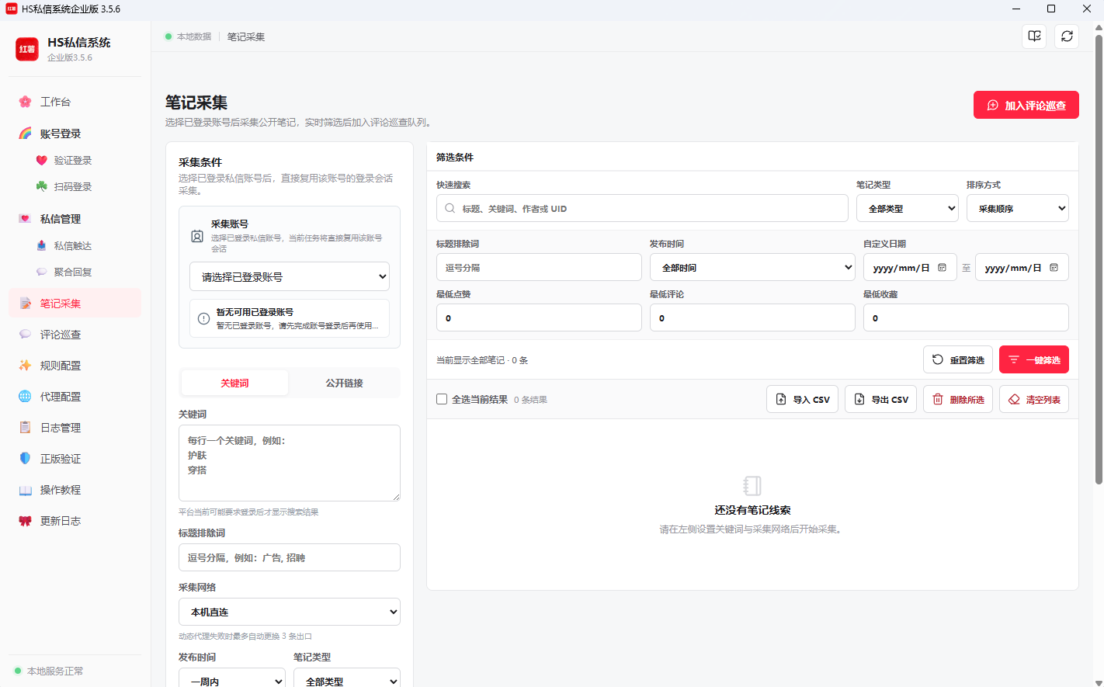Open 规则配置 in the sidebar
1104x687 pixels.
click(x=75, y=366)
